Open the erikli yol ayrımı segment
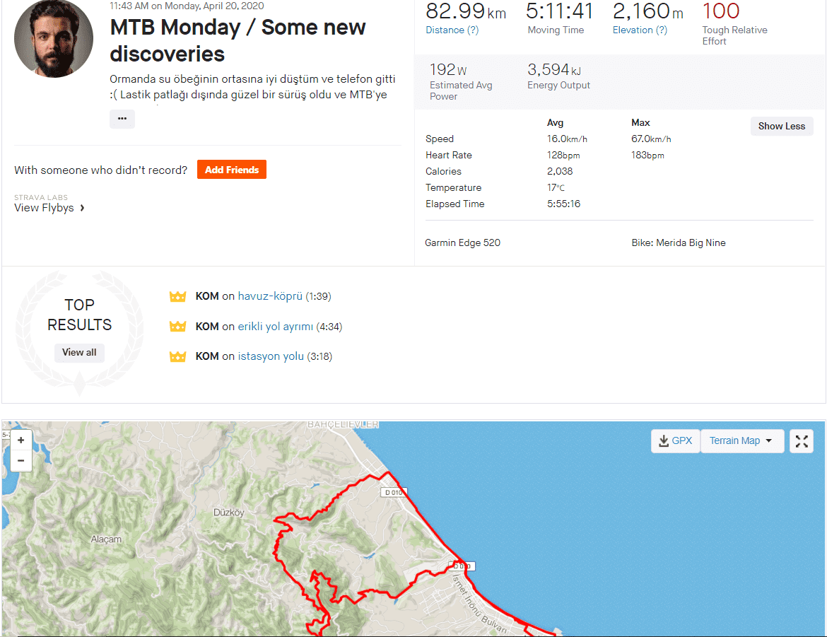The image size is (827, 637). (276, 327)
